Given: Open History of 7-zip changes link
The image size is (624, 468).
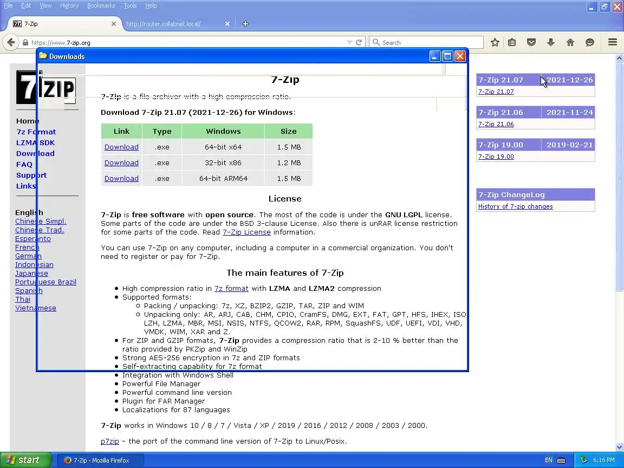Looking at the screenshot, I should click(x=515, y=206).
